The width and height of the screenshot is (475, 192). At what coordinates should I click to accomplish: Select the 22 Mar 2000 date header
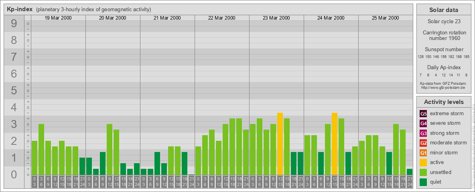222,18
